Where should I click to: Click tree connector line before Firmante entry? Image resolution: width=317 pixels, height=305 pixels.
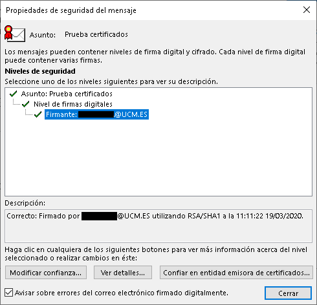pos(28,112)
